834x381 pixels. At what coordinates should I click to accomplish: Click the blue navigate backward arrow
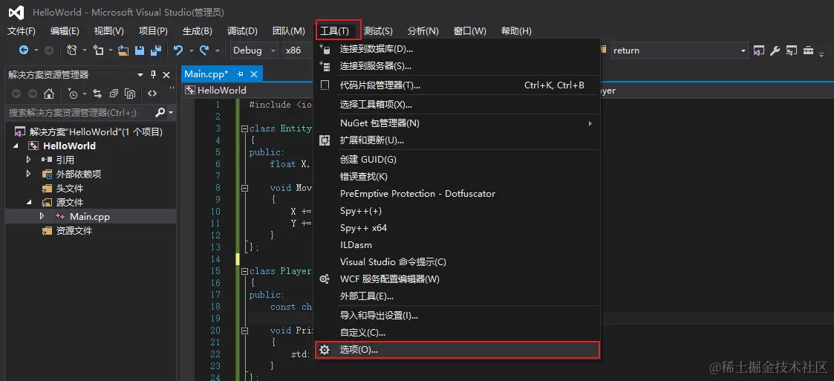[x=24, y=50]
